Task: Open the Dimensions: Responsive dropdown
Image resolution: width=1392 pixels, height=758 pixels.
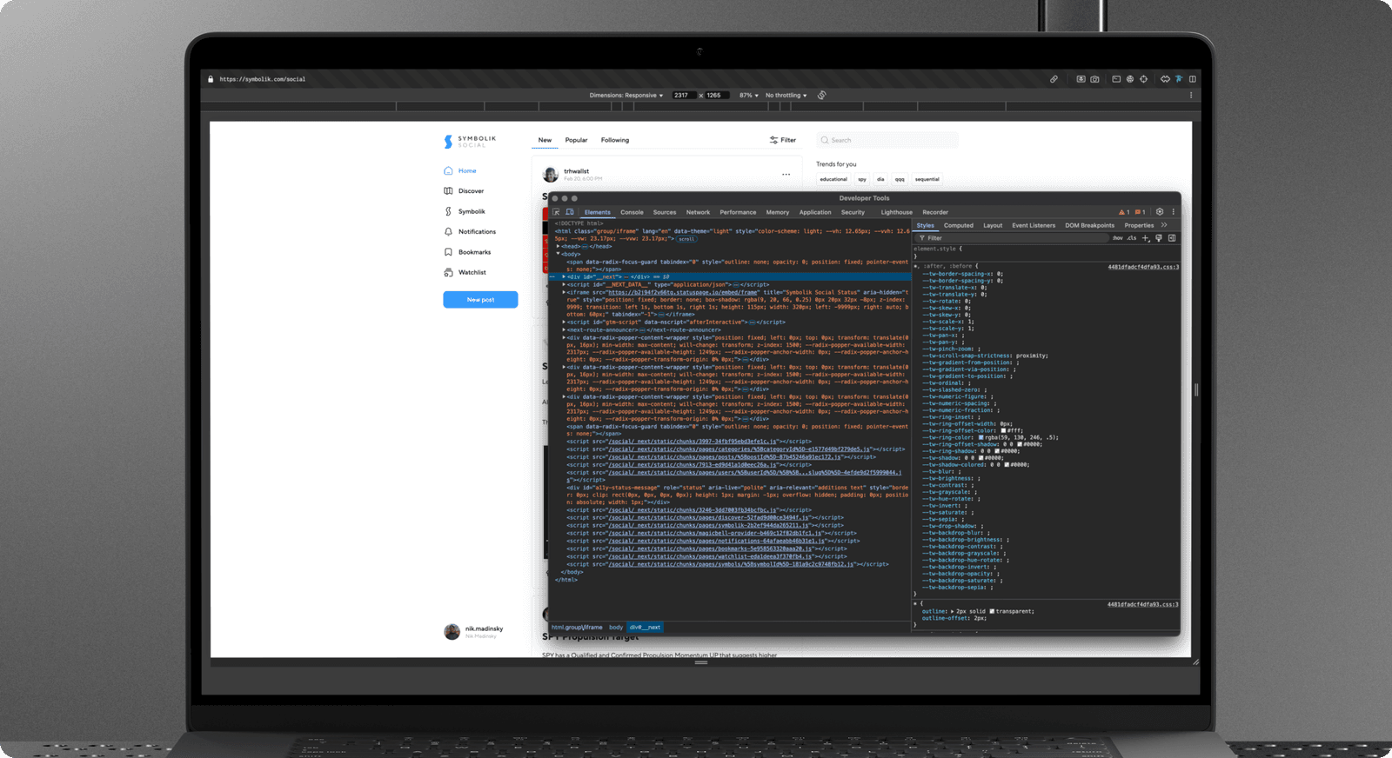Action: pyautogui.click(x=626, y=96)
